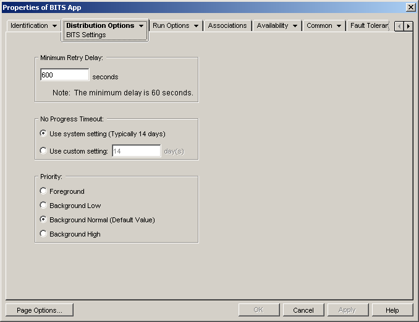Screen dimensions: 419x322
Task: Select Use custom setting radio button
Action: 43,150
